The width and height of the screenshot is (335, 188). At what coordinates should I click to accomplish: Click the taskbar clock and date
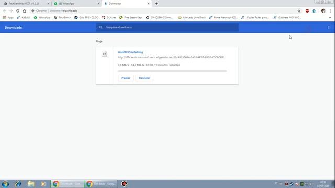[x=323, y=184]
